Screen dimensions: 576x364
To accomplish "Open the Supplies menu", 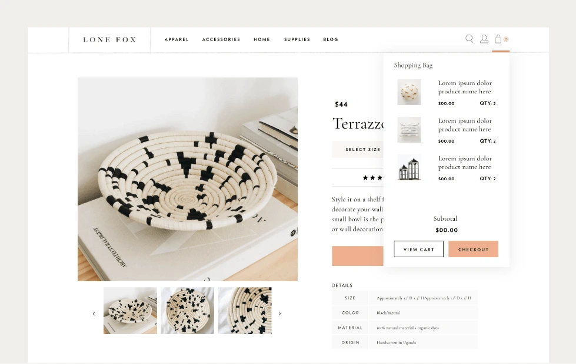I will 297,39.
